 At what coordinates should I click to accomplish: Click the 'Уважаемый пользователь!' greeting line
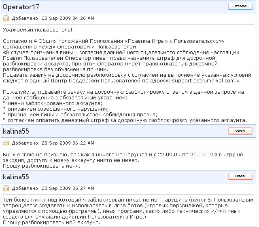coord(38,30)
